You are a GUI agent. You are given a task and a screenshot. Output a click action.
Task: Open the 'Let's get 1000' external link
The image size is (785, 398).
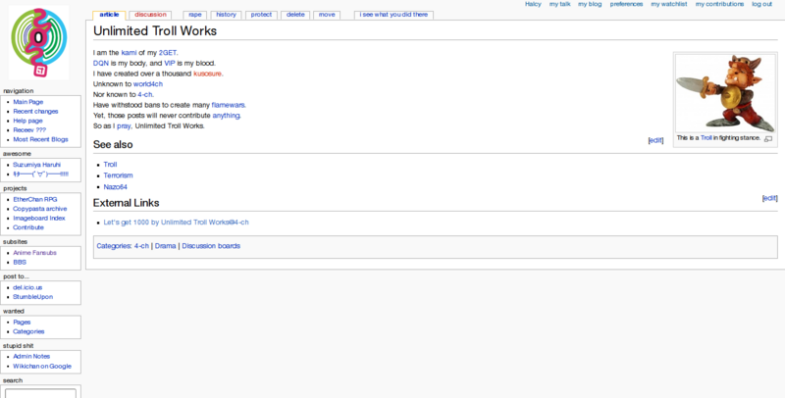click(169, 223)
